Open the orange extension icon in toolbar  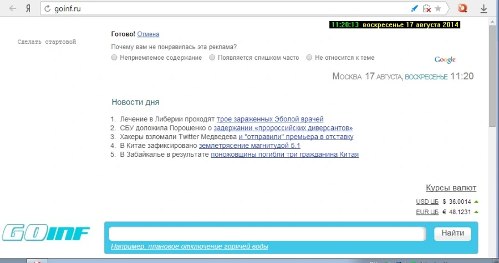point(462,8)
